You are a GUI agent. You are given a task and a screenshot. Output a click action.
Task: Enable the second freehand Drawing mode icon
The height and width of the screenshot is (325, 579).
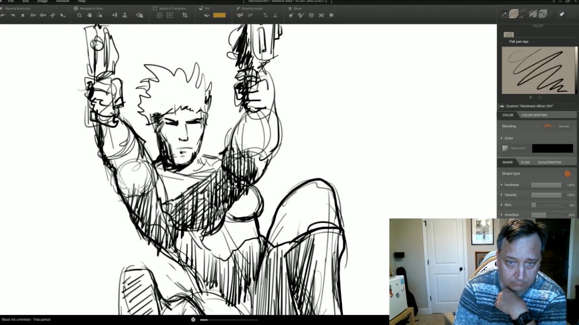[x=250, y=15]
